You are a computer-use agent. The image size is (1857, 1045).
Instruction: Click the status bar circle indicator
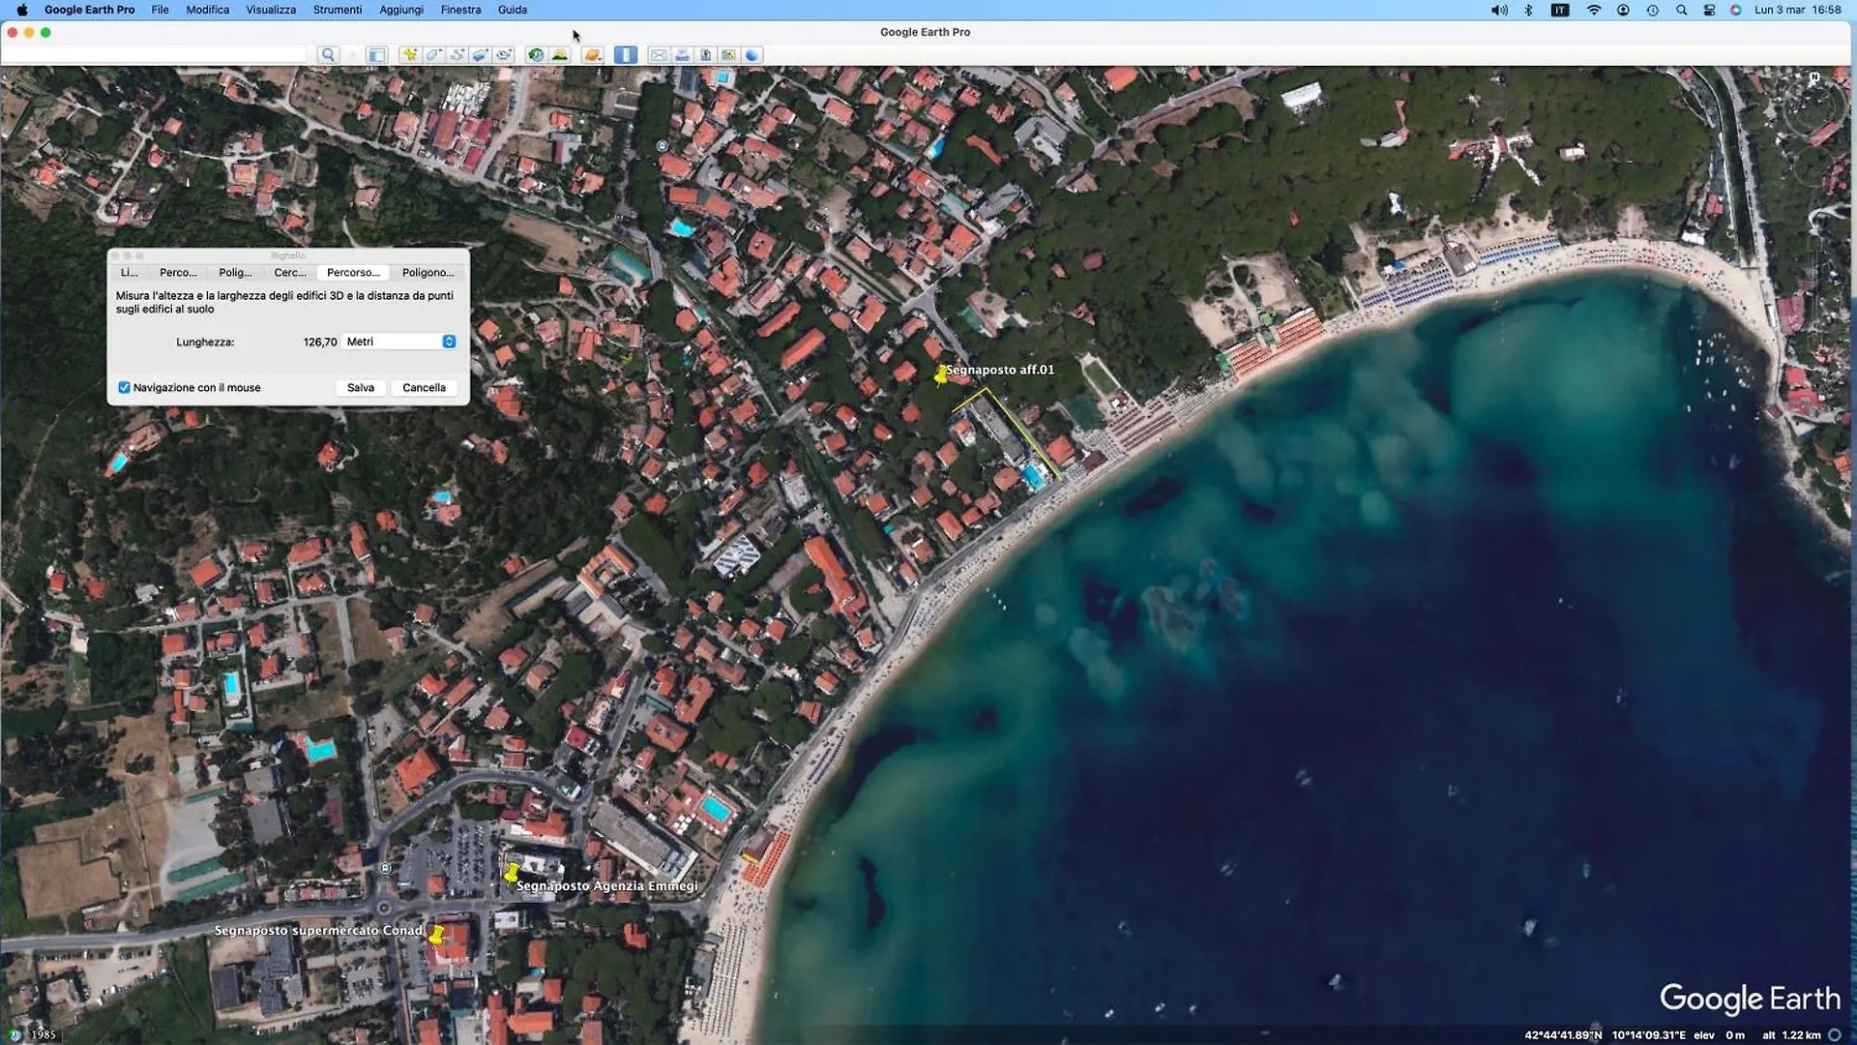pyautogui.click(x=1834, y=1034)
